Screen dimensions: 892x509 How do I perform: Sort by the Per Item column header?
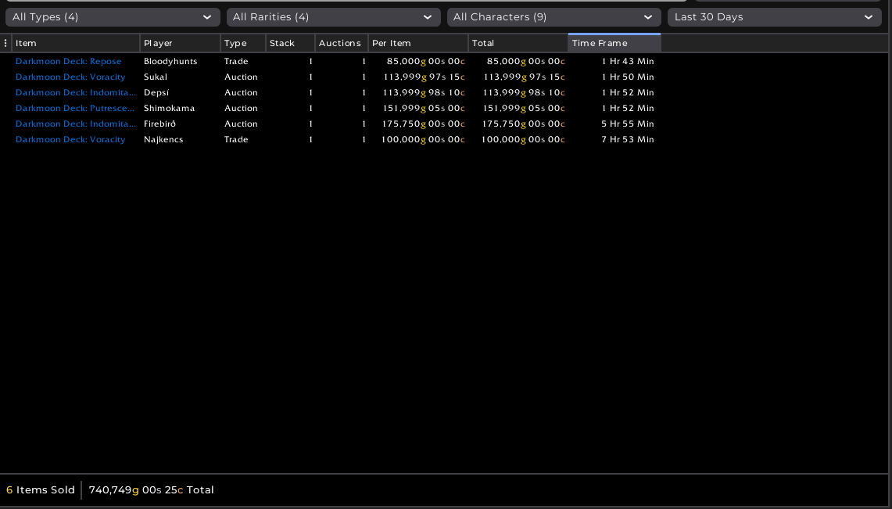click(419, 43)
